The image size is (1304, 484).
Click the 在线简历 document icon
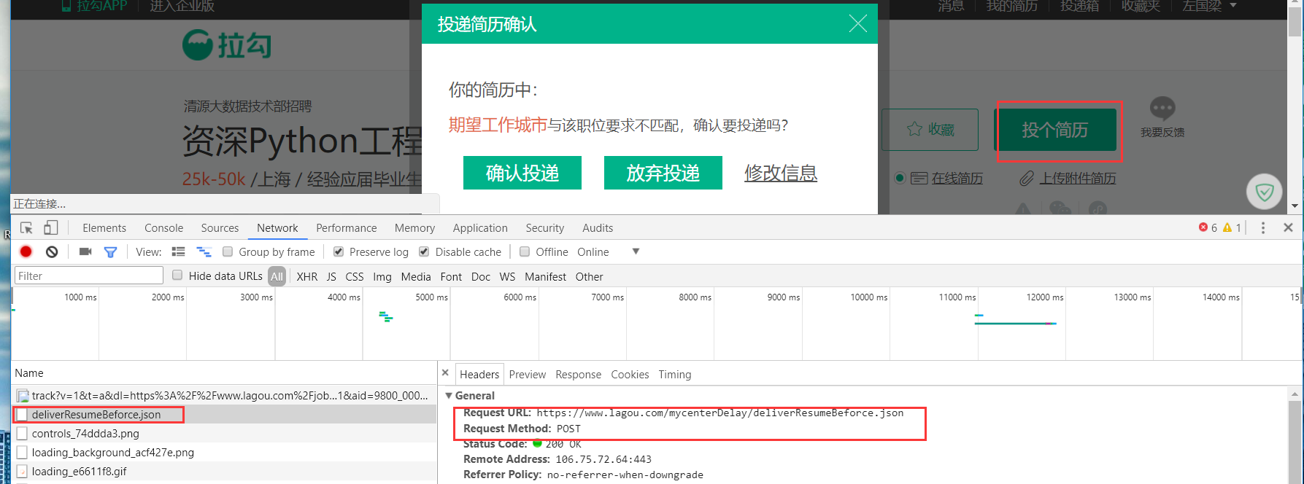click(919, 178)
